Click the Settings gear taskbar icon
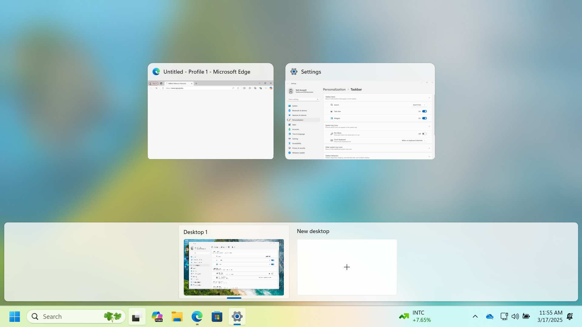This screenshot has height=327, width=582. click(x=237, y=316)
